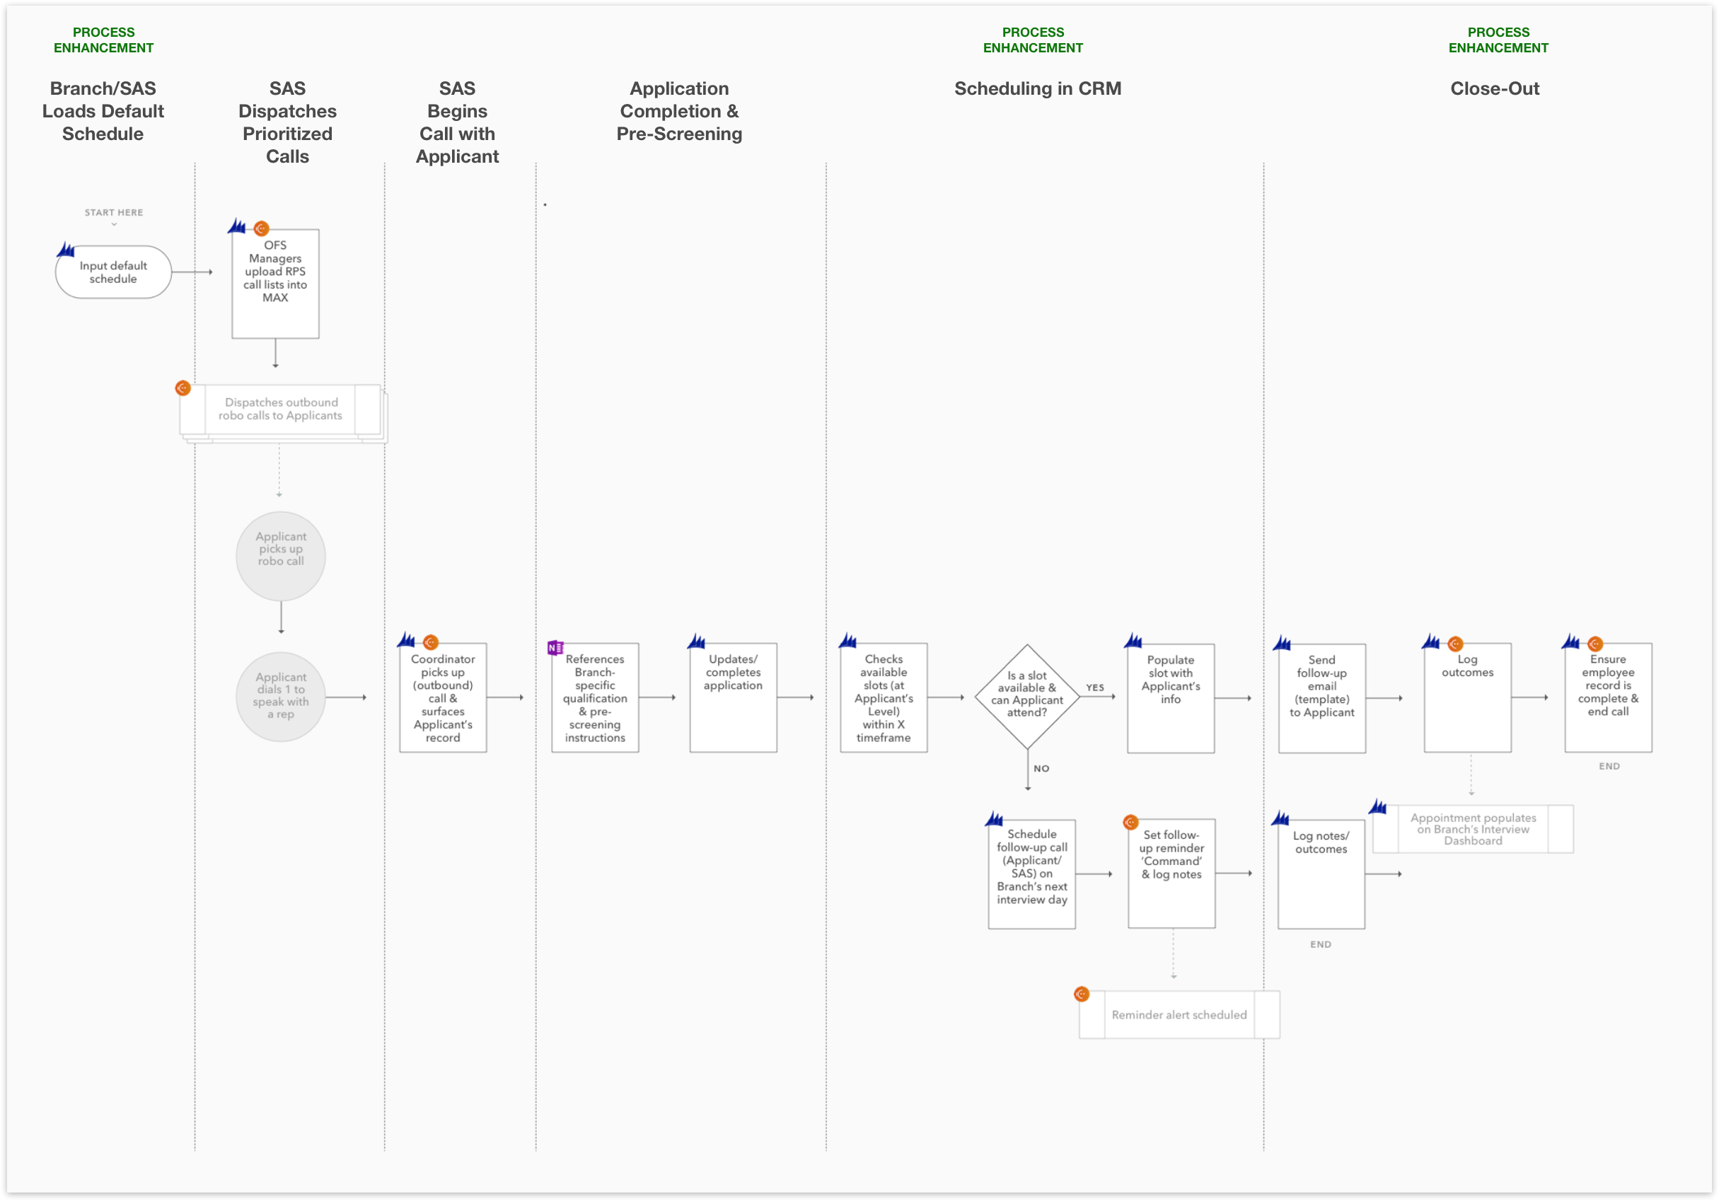1719x1201 pixels.
Task: Select the 'Applicant picks up robo call' circle
Action: point(281,555)
